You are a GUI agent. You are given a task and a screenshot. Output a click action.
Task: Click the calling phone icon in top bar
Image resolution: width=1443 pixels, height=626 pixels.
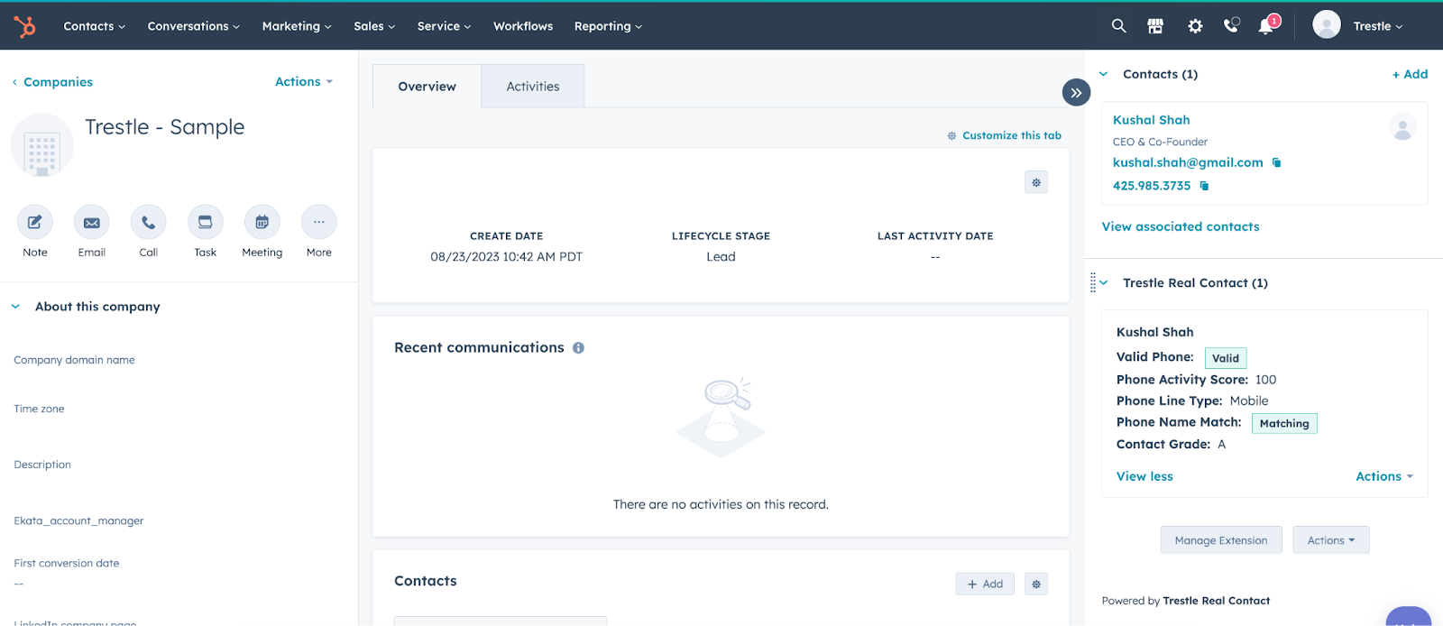[x=1231, y=25]
